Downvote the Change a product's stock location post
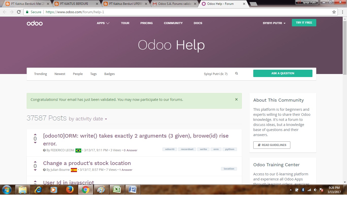The height and width of the screenshot is (223, 347). tap(35, 170)
